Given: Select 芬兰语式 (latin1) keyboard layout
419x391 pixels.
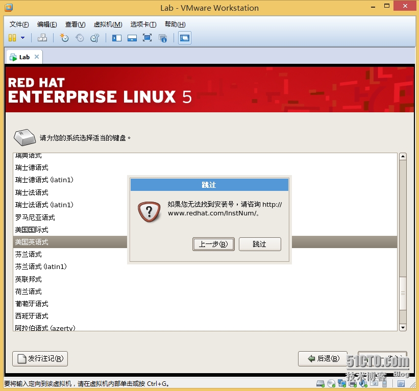Looking at the screenshot, I should pos(205,266).
